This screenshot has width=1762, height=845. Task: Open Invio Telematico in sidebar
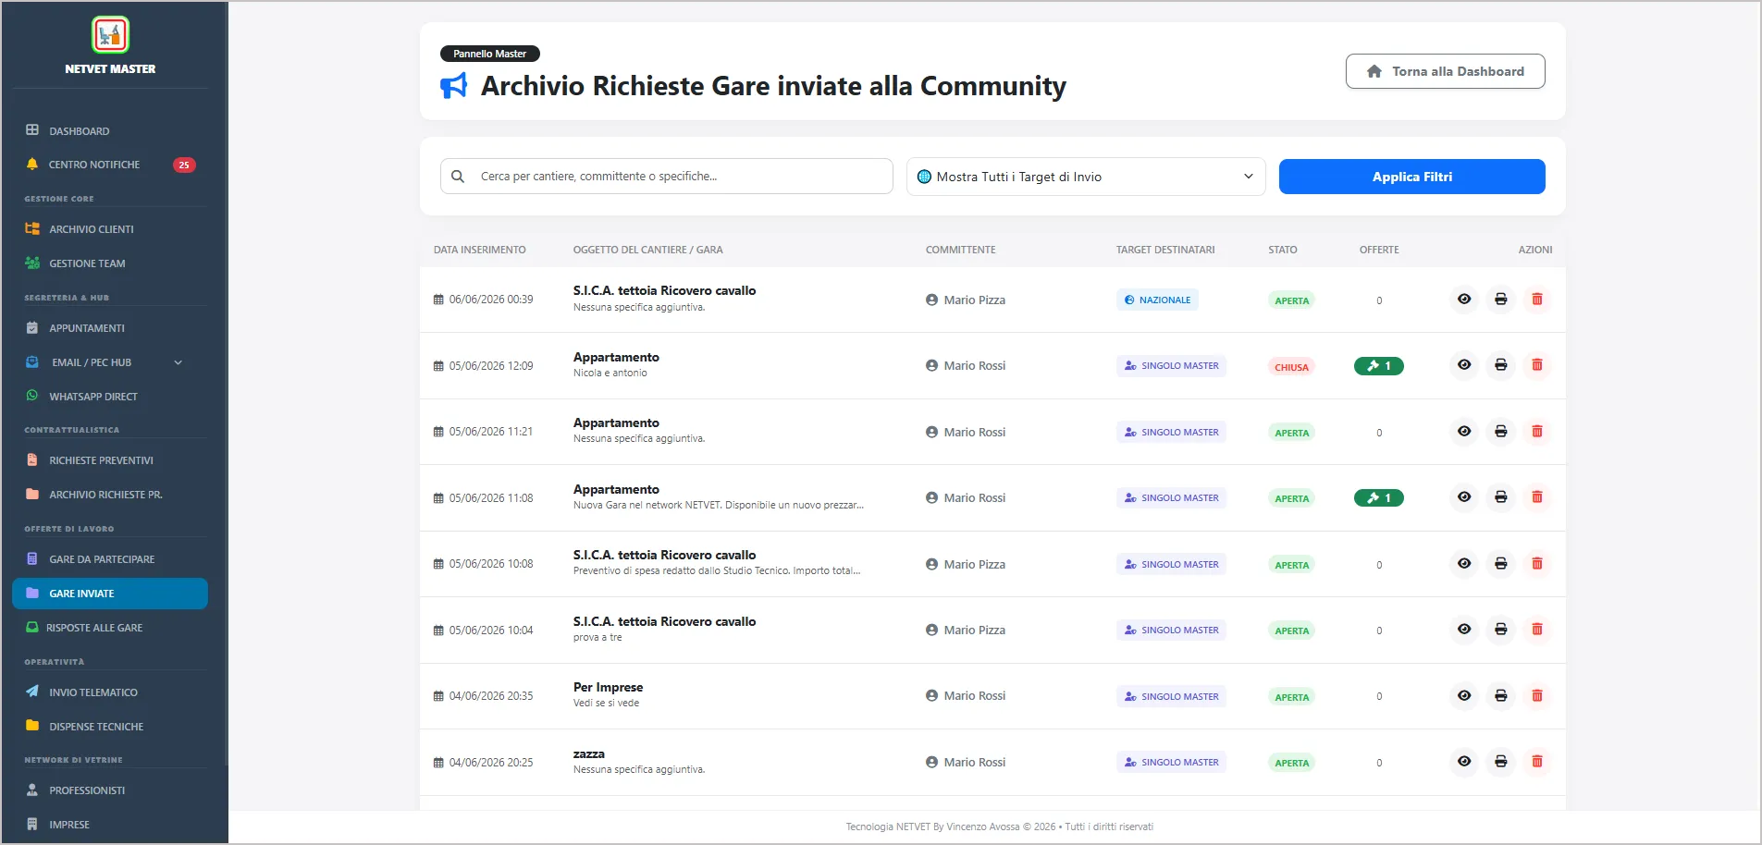point(110,692)
